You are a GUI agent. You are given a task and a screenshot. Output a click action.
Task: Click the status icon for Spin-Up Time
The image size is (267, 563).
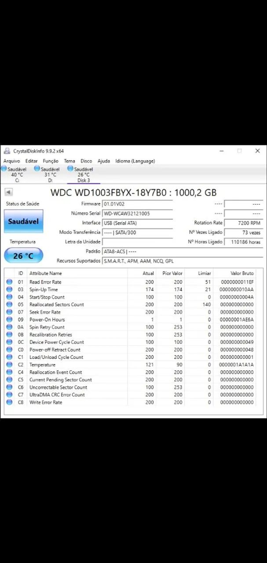9,289
